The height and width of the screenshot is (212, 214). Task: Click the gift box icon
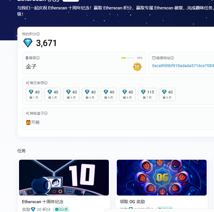pyautogui.click(x=28, y=122)
